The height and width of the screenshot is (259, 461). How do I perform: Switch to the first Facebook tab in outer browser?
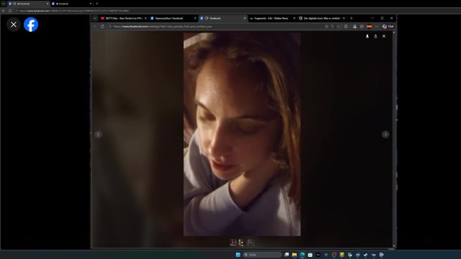pos(28,4)
